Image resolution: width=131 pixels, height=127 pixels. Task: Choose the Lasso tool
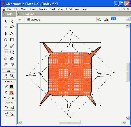(12, 27)
